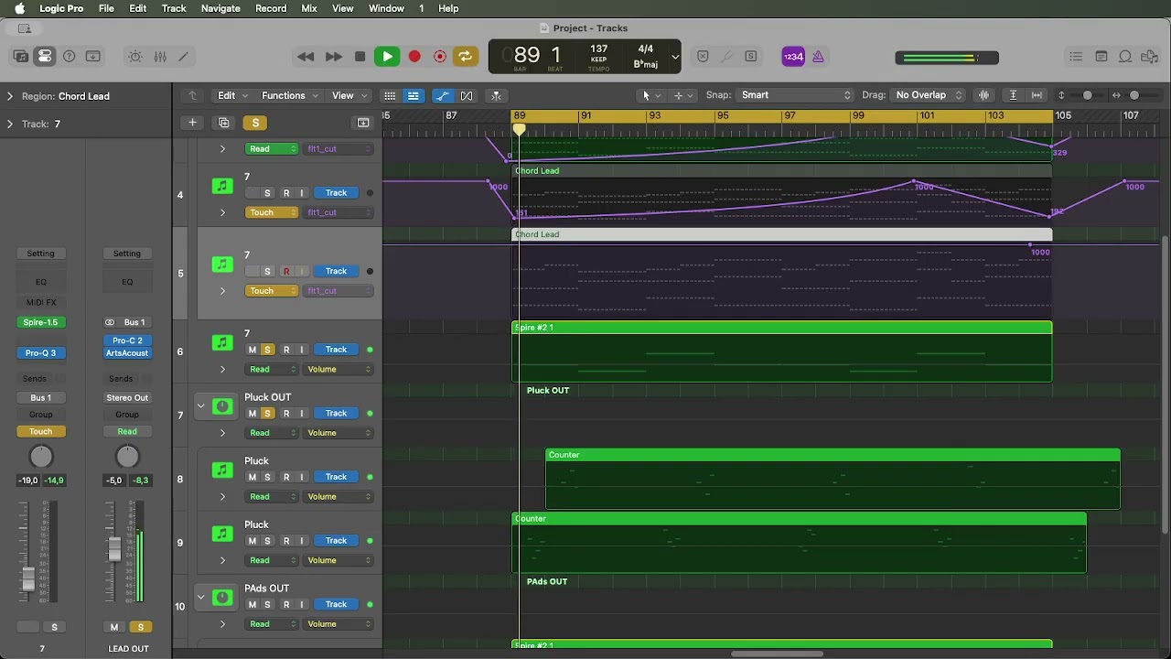Collapse the Pluck OUT track stack
The image size is (1171, 659).
coord(200,405)
